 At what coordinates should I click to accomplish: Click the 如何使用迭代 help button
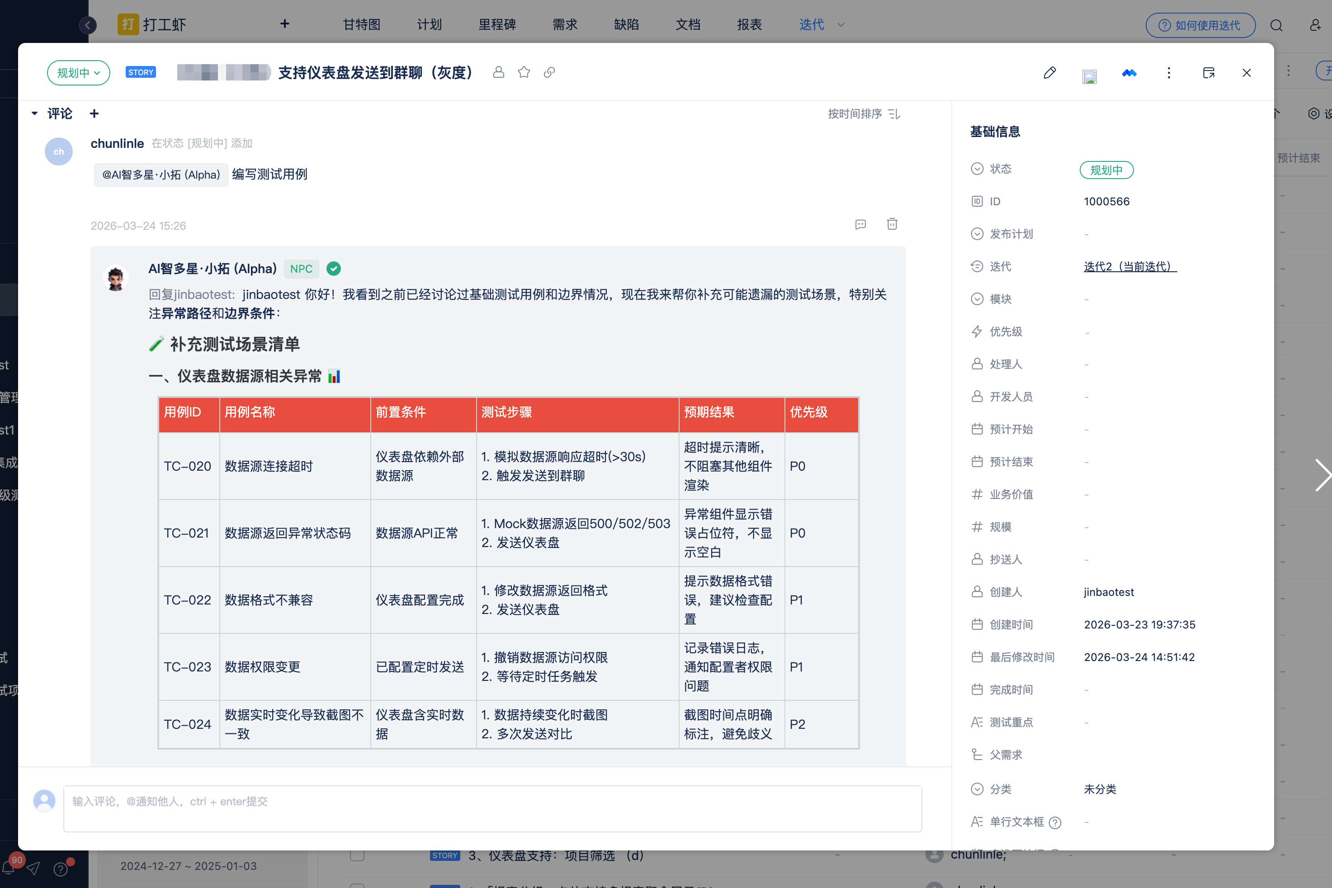(1200, 25)
